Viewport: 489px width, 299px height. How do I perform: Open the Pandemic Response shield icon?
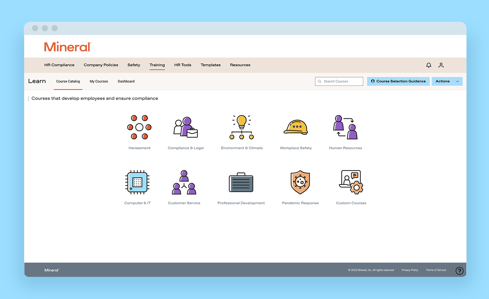coord(300,182)
